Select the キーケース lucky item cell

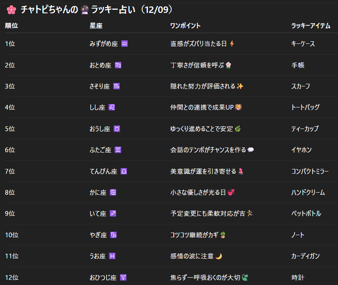point(303,44)
